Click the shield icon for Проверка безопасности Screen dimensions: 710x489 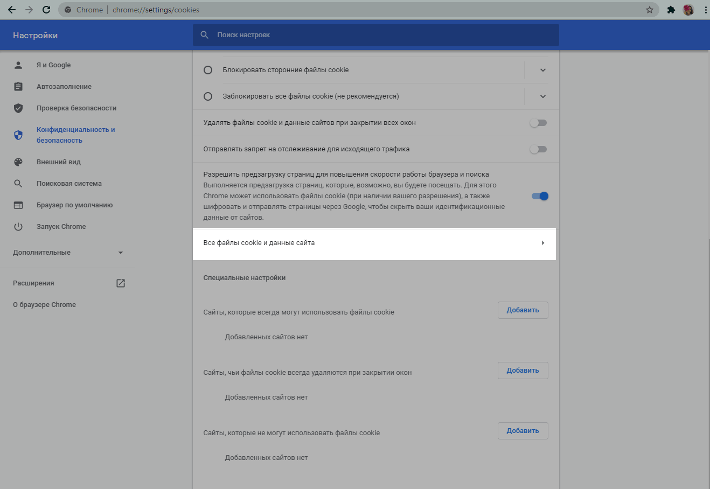coord(18,108)
